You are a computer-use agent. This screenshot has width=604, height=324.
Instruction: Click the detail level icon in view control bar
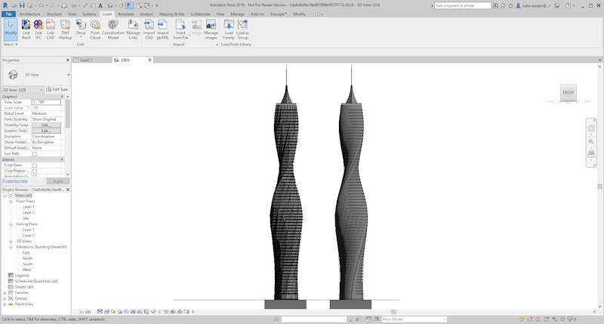[100, 312]
